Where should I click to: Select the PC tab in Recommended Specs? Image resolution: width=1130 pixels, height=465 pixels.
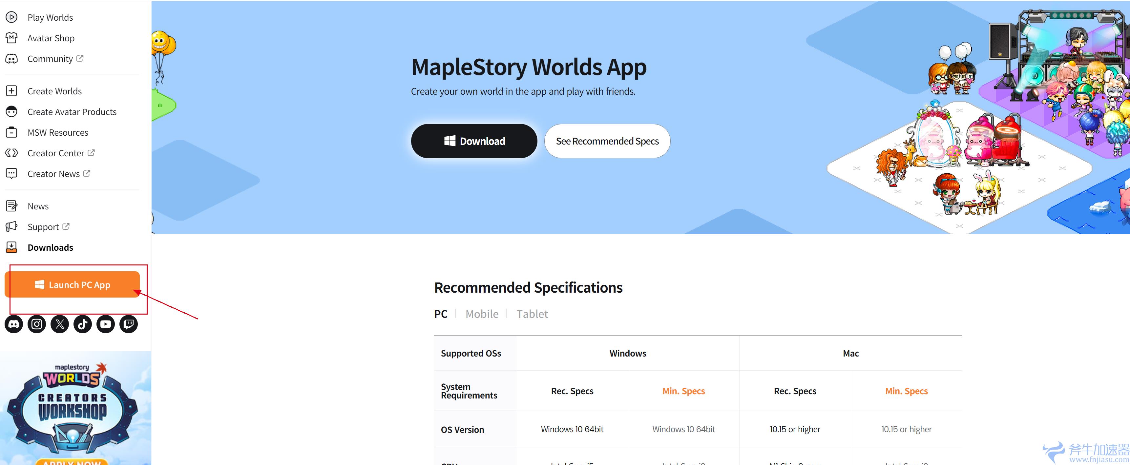(440, 314)
